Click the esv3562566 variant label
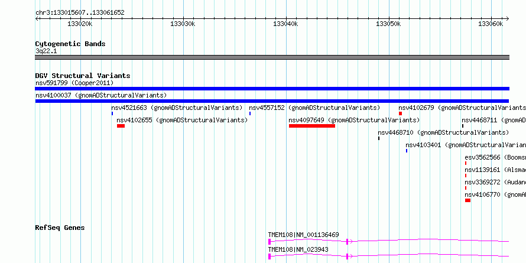The image size is (526, 263). pyautogui.click(x=495, y=157)
